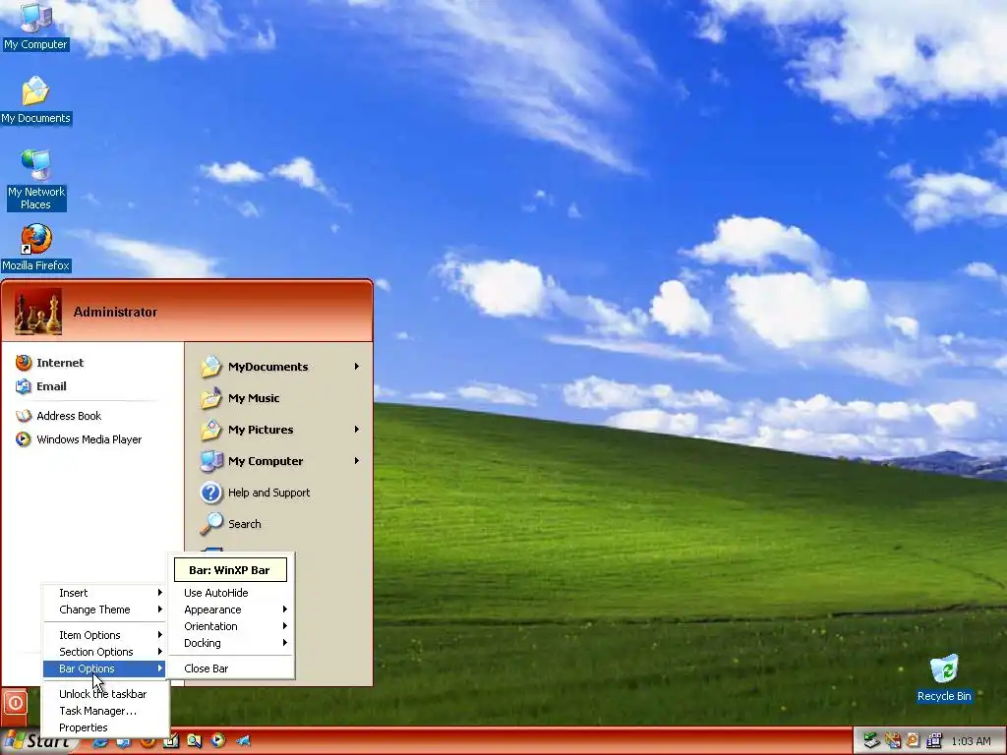Open Windows Media Player quick launch icon
The height and width of the screenshot is (755, 1007).
pos(218,741)
